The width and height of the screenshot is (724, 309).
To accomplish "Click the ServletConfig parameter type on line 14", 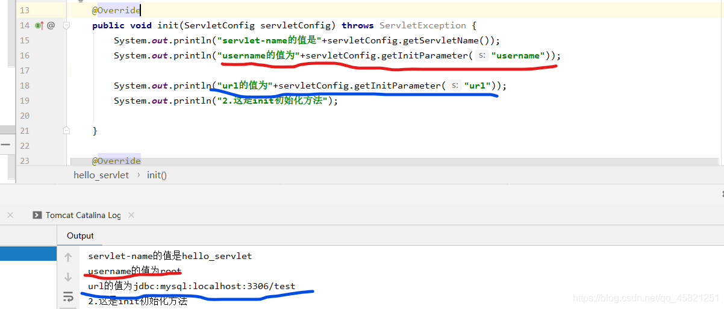I will pyautogui.click(x=220, y=25).
